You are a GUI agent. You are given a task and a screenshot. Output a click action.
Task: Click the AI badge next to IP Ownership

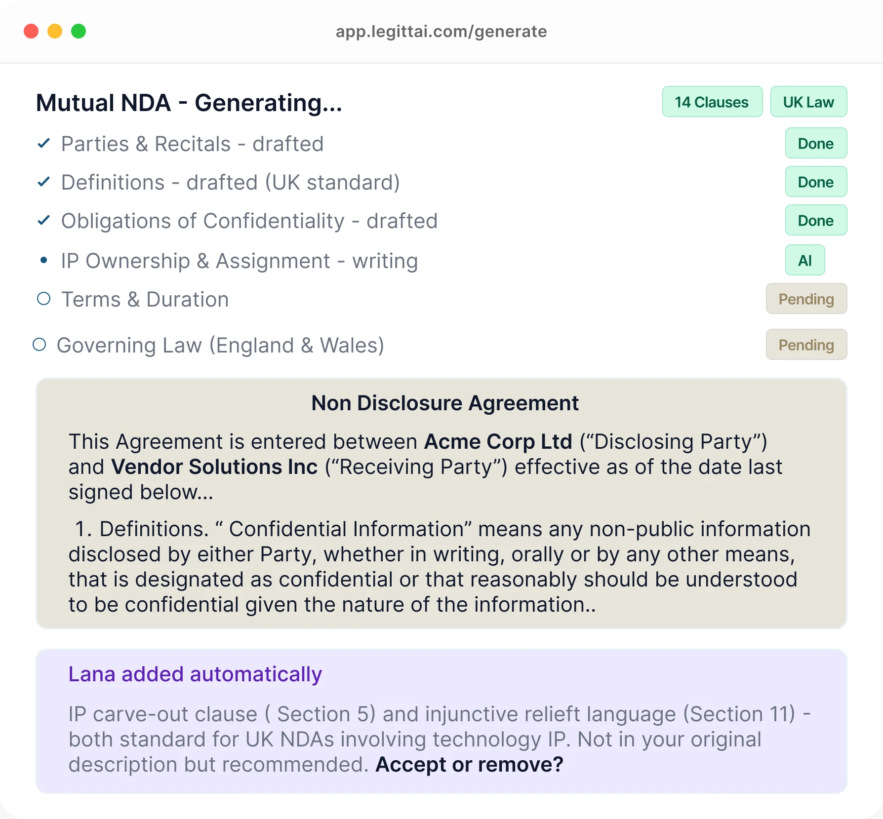point(805,260)
